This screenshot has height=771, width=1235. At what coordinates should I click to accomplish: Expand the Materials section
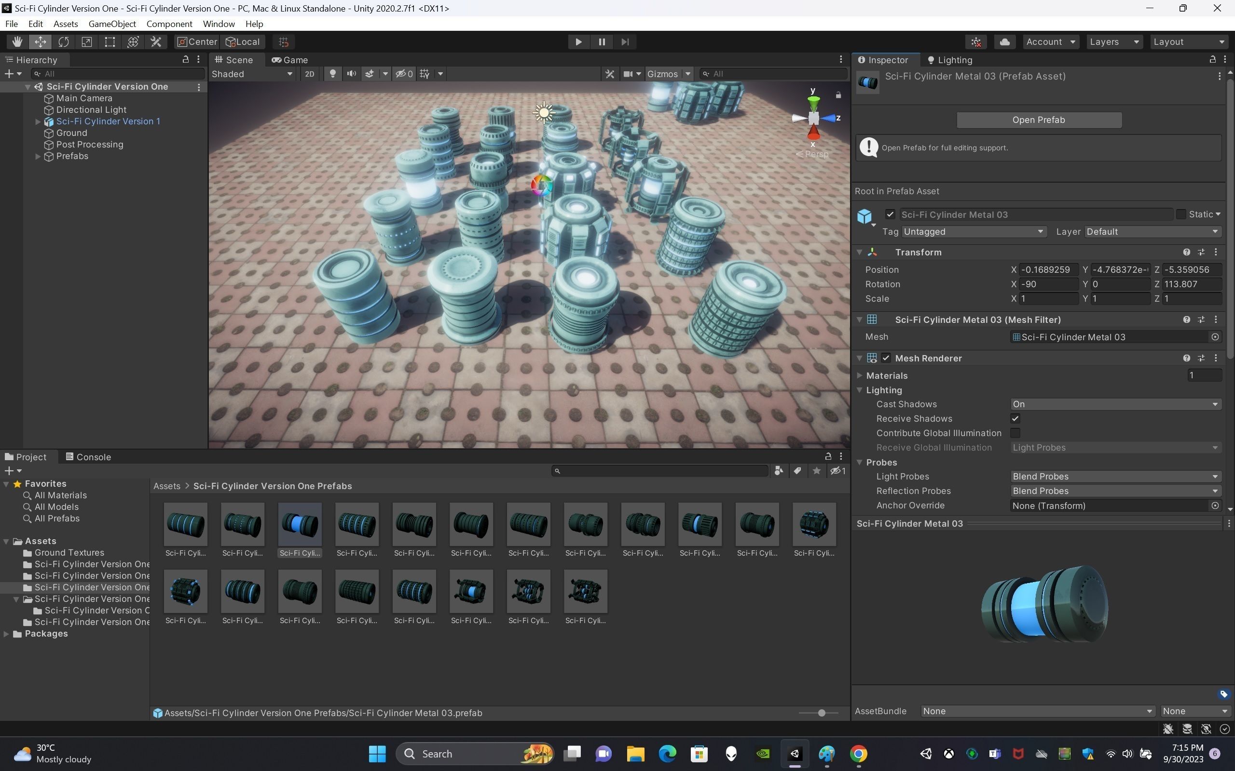pyautogui.click(x=860, y=376)
